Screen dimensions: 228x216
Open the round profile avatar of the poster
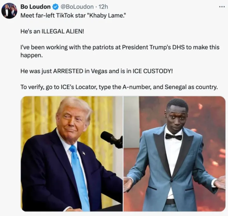(9, 11)
